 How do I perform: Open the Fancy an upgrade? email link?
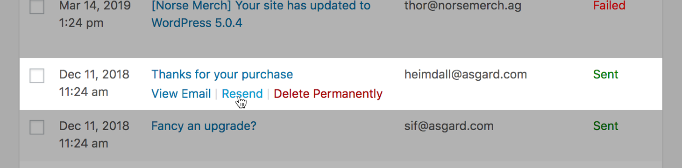tap(204, 126)
